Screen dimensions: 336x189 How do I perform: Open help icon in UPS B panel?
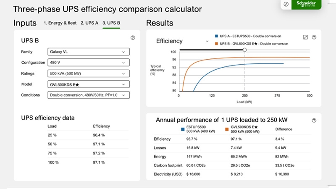[133, 37]
